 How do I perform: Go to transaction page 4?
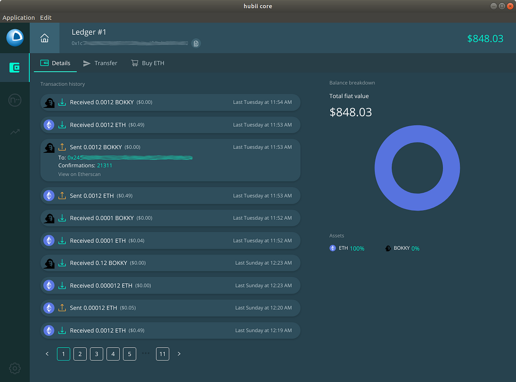(113, 354)
